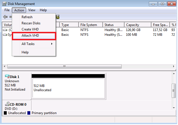Click the Disk Management title bar icon
Image resolution: width=178 pixels, height=125 pixels.
click(x=4, y=4)
